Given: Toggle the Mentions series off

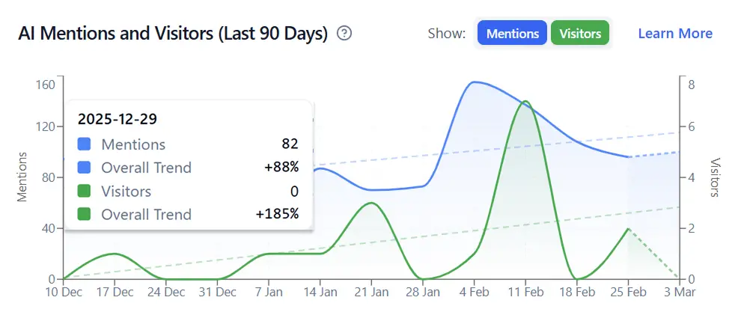Looking at the screenshot, I should pyautogui.click(x=512, y=34).
